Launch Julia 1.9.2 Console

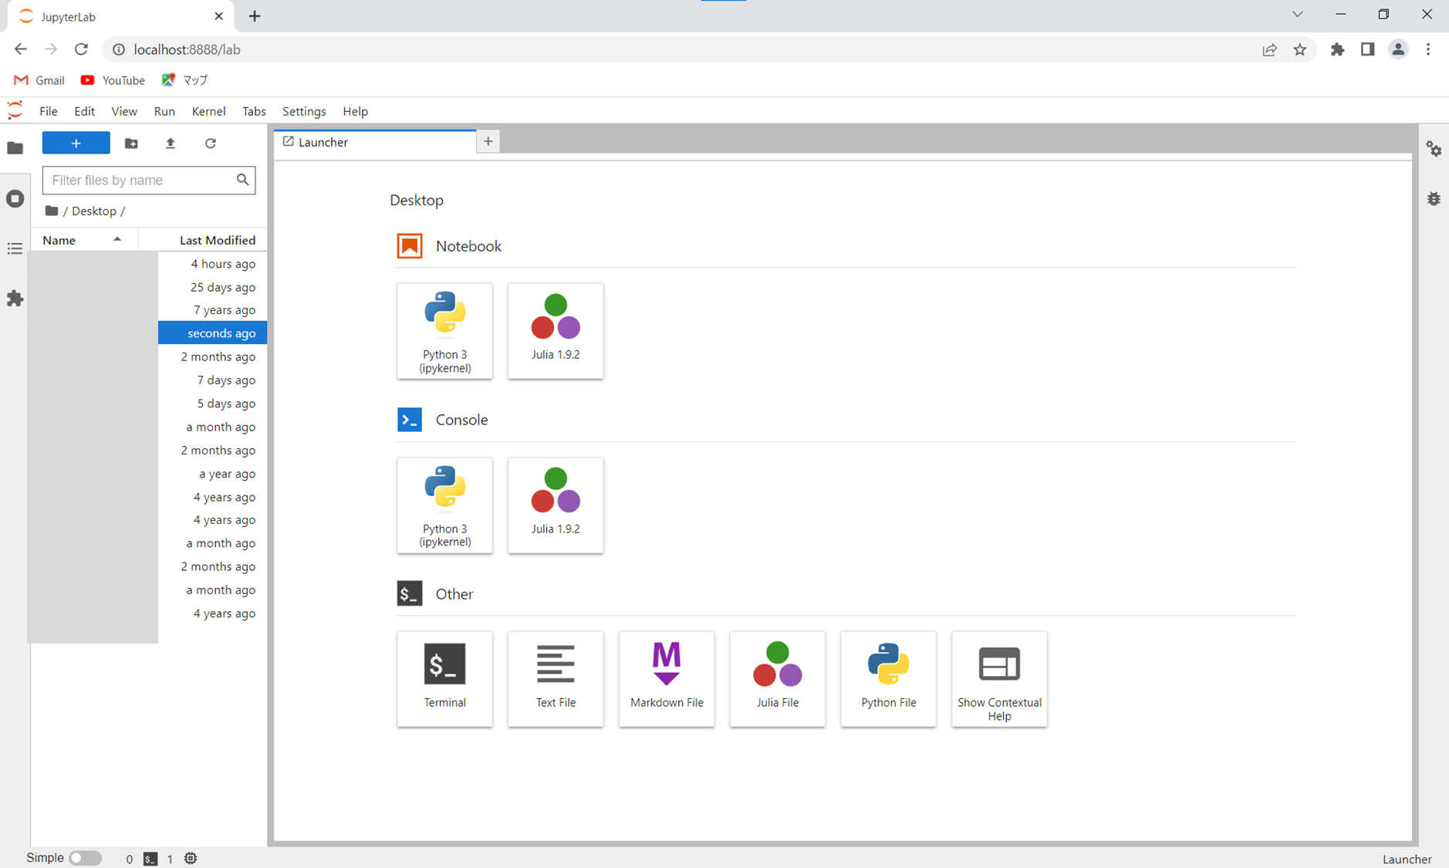point(556,505)
